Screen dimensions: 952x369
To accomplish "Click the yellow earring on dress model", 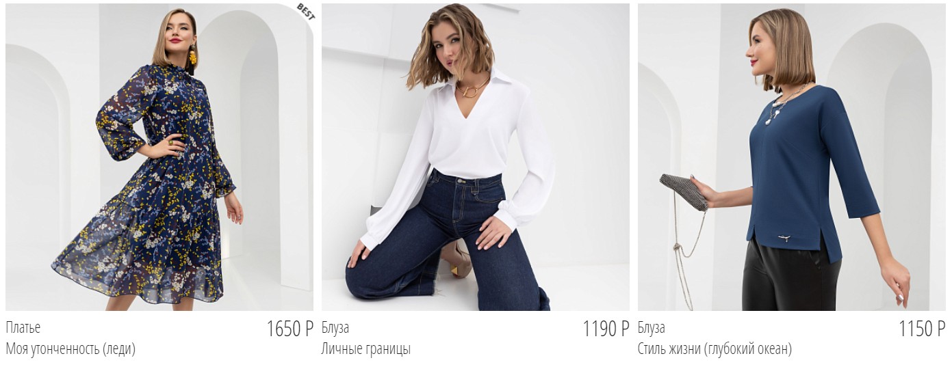I will pyautogui.click(x=192, y=56).
